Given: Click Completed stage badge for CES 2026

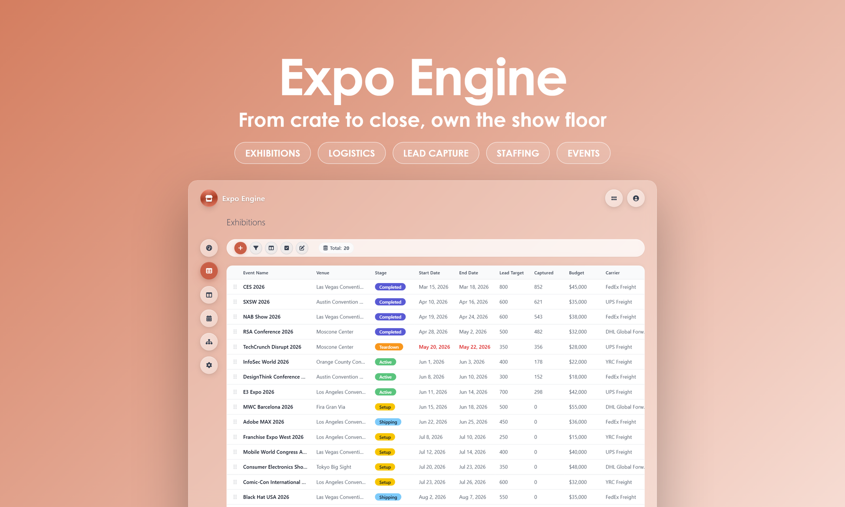Looking at the screenshot, I should click(x=390, y=287).
